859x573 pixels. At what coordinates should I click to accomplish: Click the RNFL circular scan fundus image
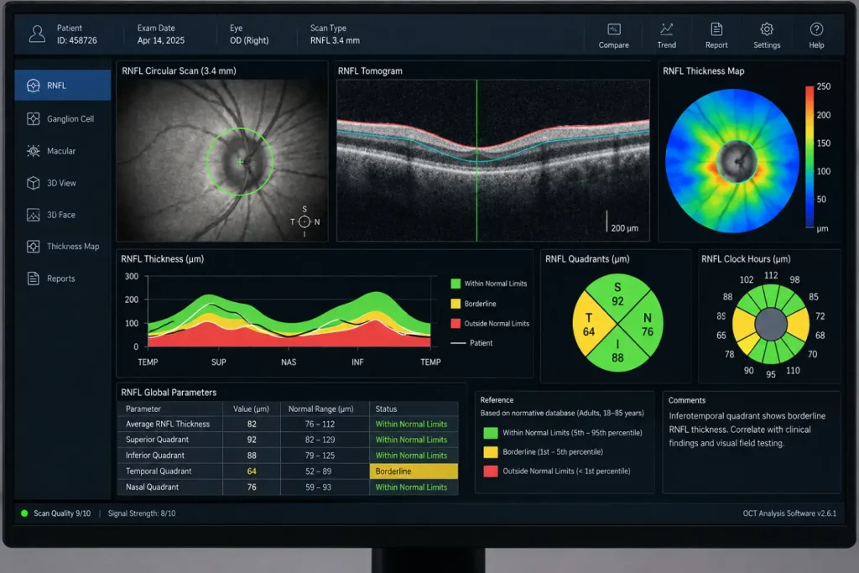221,160
